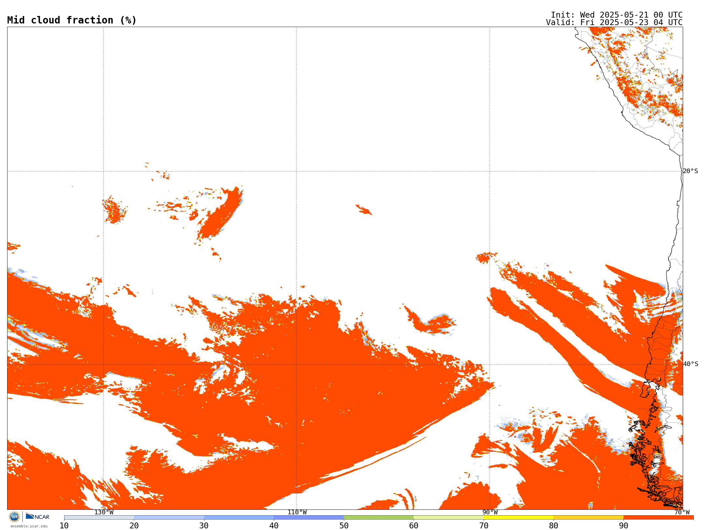Pick the 70-80 yellow colorbar segment
704x530 pixels.
519,518
